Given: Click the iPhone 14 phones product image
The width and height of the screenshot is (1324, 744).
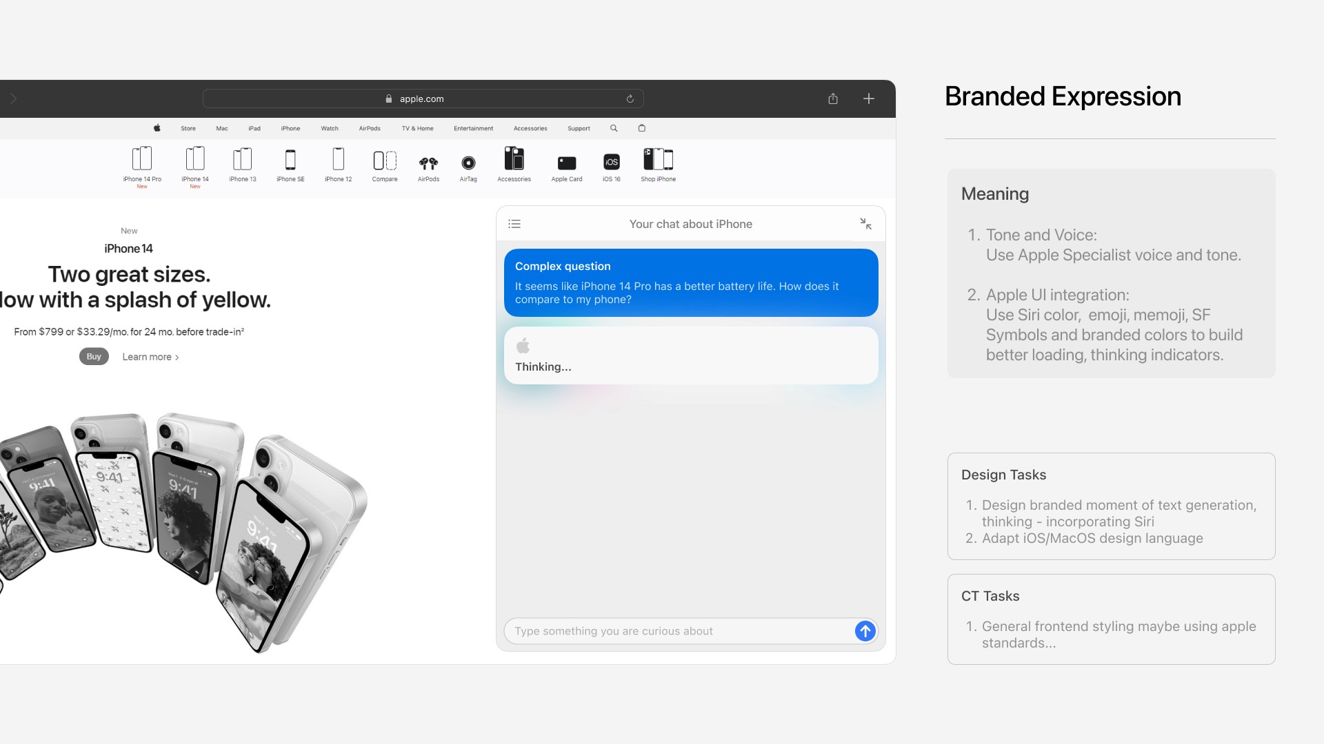Looking at the screenshot, I should pos(183,532).
